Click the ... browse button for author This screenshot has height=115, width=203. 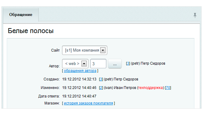pos(115,64)
